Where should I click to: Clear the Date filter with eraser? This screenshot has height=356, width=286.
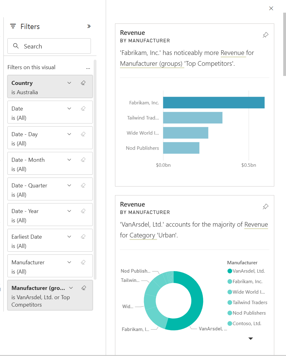point(83,109)
